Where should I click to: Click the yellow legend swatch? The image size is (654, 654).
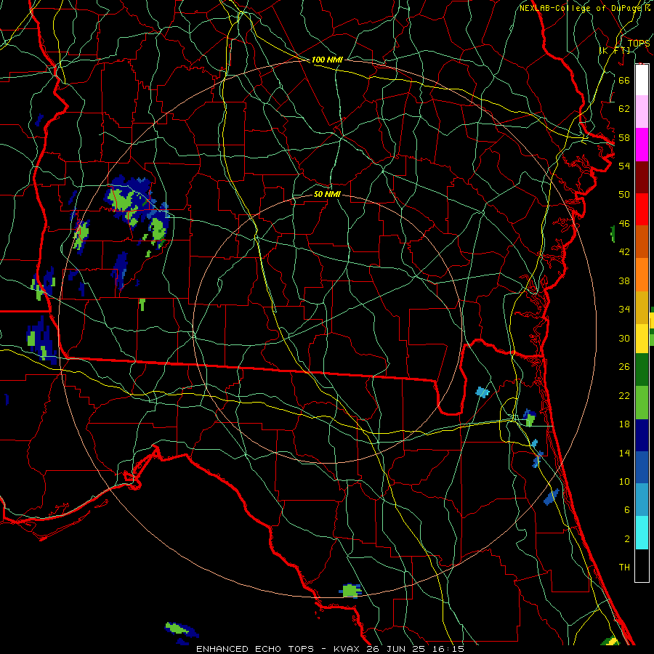(642, 338)
